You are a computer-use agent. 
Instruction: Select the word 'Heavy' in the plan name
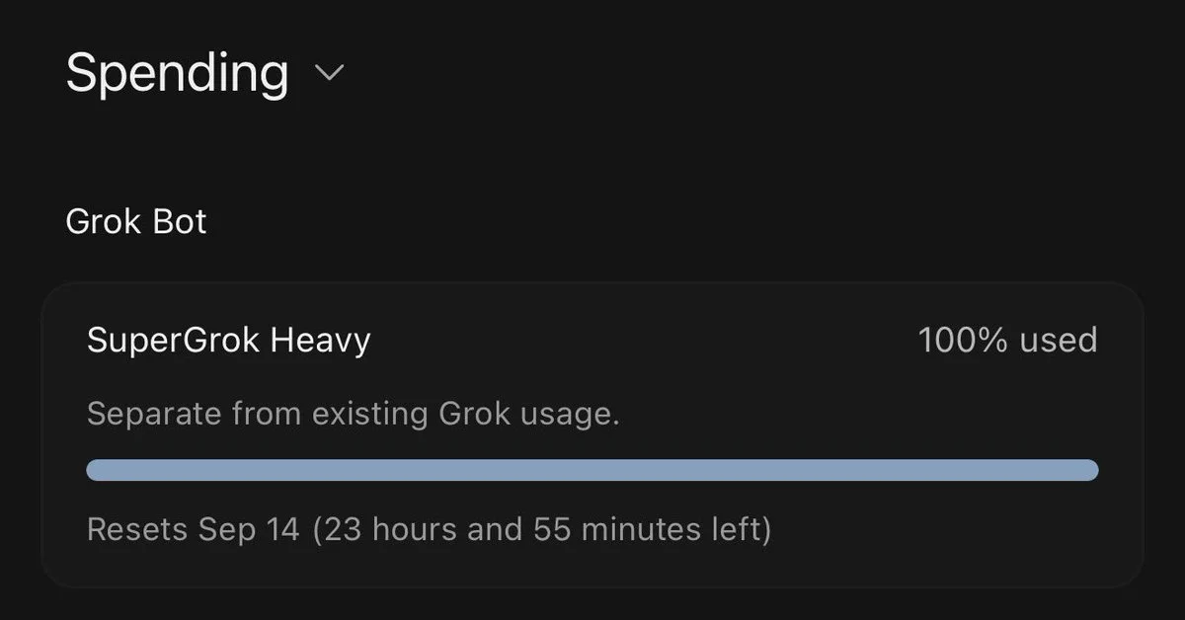pyautogui.click(x=321, y=342)
